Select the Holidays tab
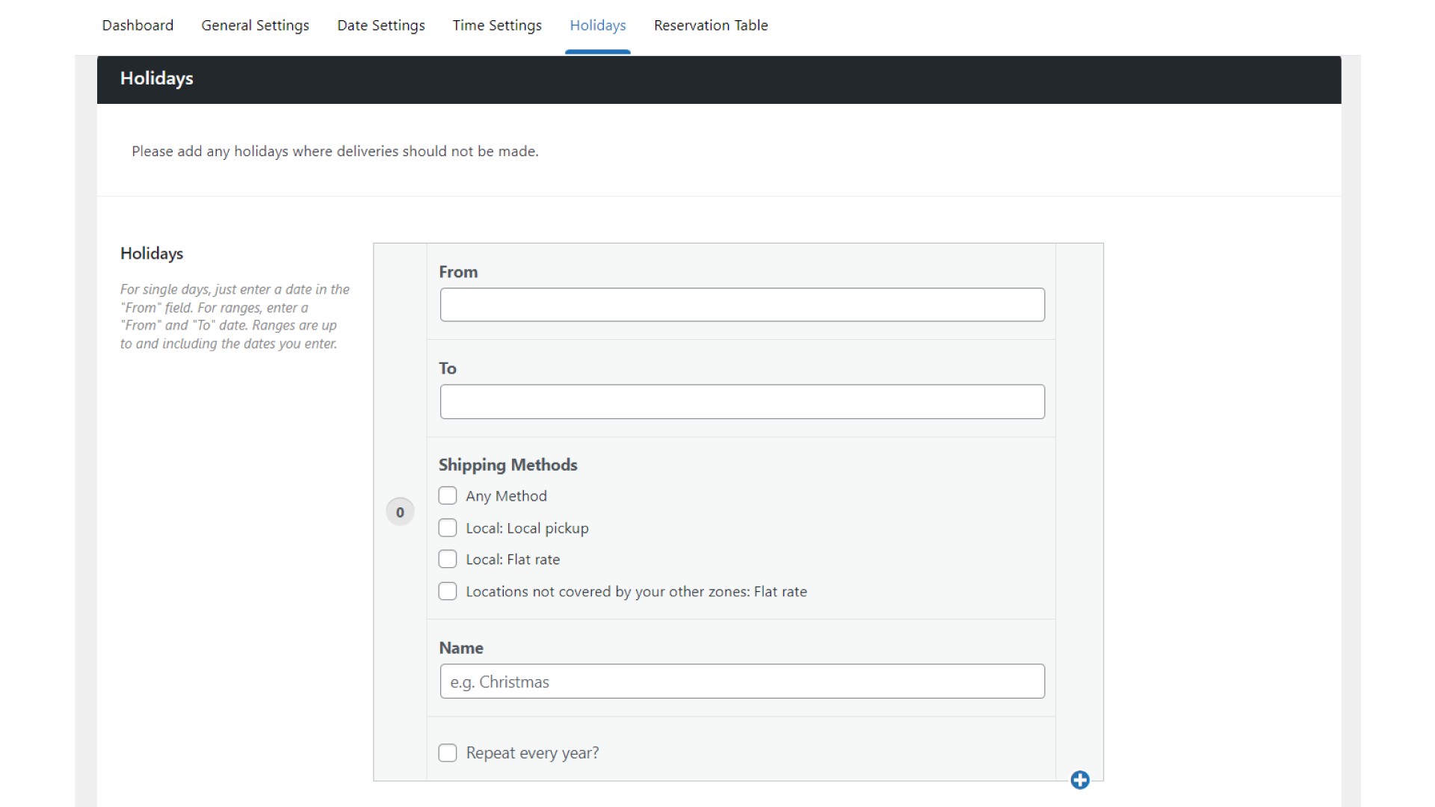This screenshot has width=1435, height=807. pyautogui.click(x=598, y=25)
